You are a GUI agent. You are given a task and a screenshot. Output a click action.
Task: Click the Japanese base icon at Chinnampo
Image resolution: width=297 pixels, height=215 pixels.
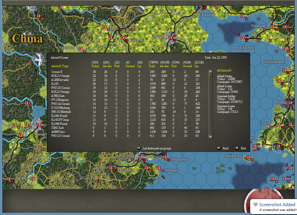click(x=284, y=70)
